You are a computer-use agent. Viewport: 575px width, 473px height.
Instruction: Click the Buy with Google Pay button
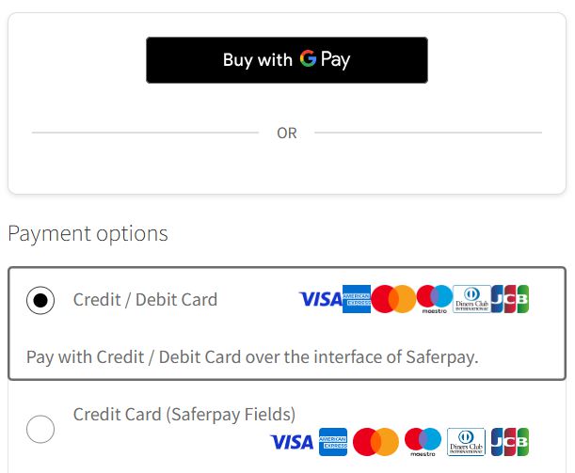286,60
